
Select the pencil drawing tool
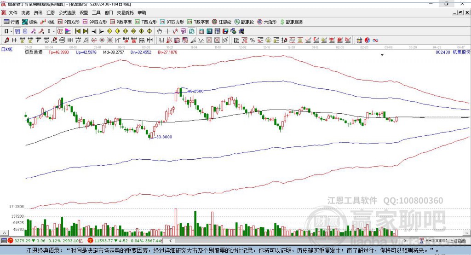click(6, 41)
